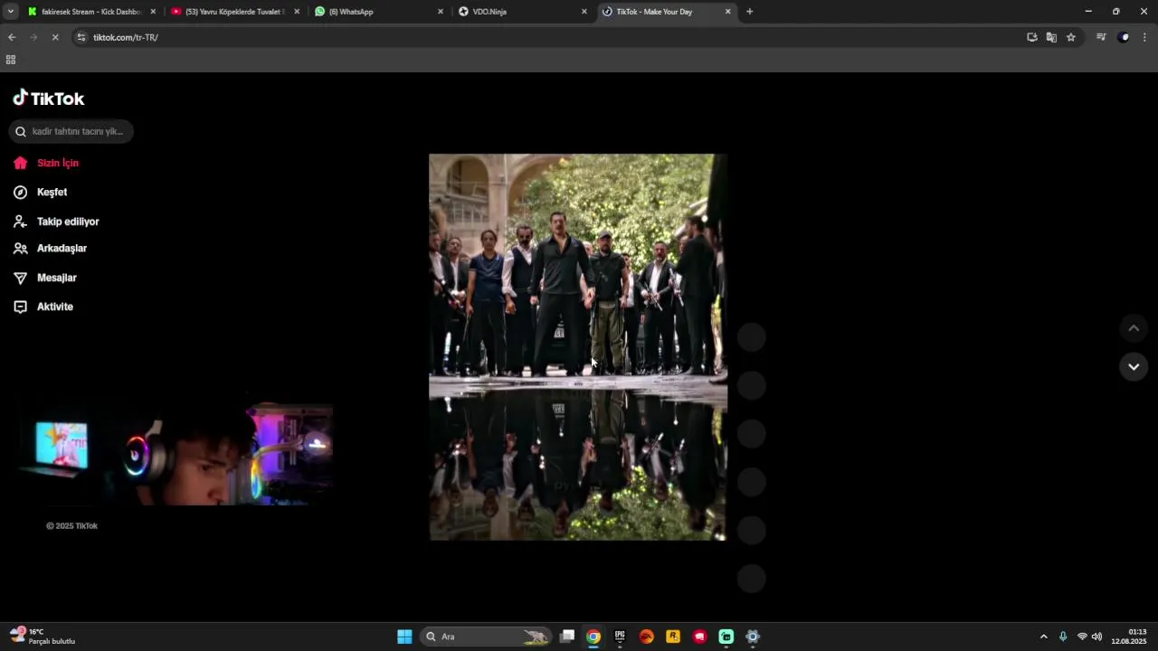Close the VDO.Ninja tab
Image resolution: width=1158 pixels, height=651 pixels.
(x=584, y=12)
